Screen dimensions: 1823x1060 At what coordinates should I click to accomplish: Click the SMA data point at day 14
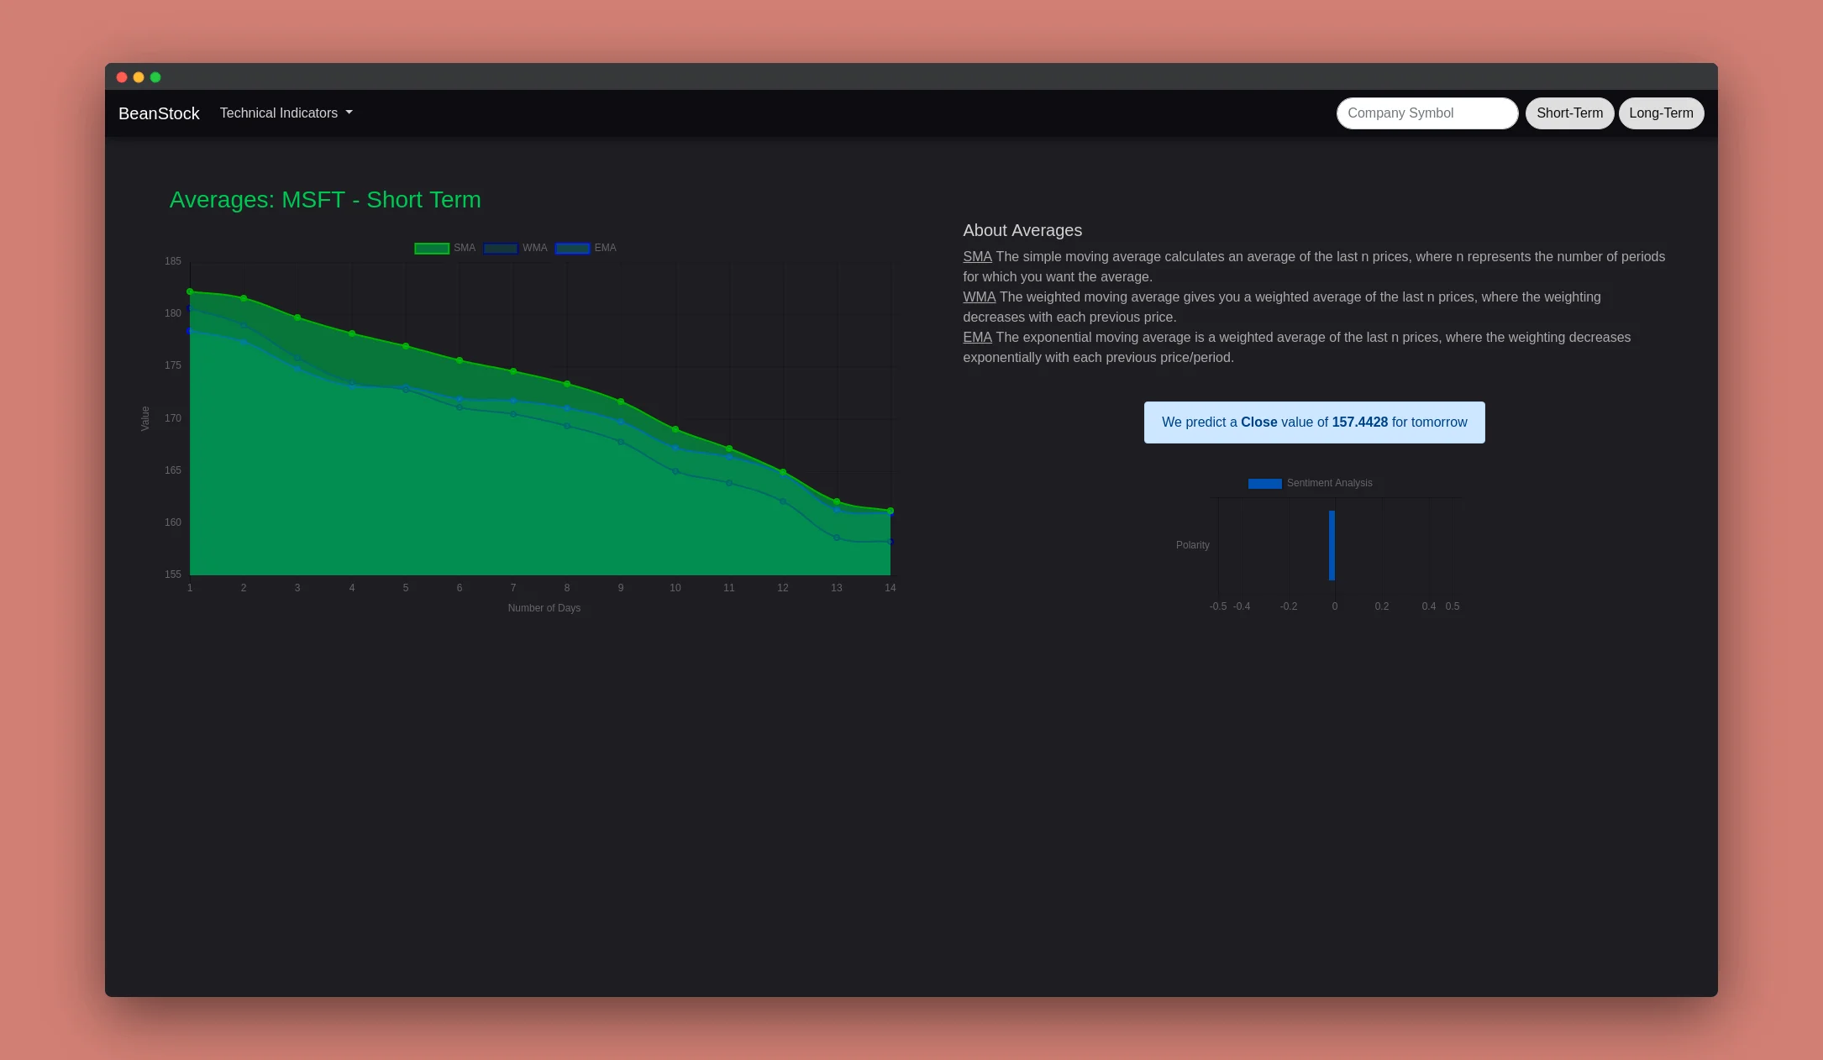(x=890, y=511)
